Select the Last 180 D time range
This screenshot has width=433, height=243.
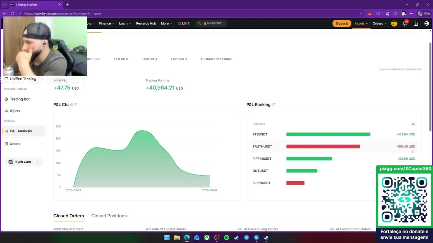pos(179,59)
